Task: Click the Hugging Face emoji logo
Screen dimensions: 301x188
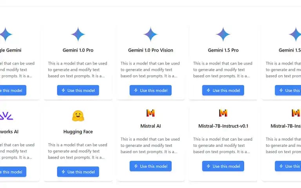Action: pyautogui.click(x=78, y=116)
